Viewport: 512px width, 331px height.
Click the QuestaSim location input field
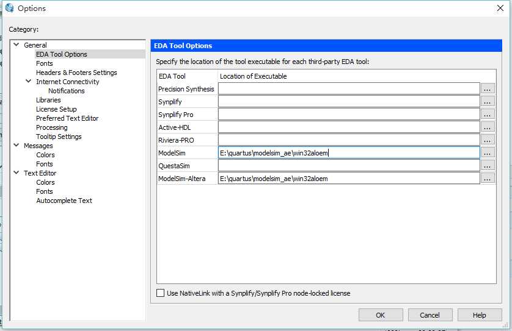(x=348, y=166)
